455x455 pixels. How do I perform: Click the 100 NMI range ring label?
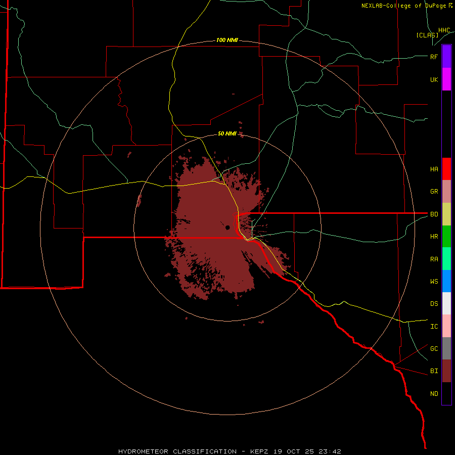(227, 40)
